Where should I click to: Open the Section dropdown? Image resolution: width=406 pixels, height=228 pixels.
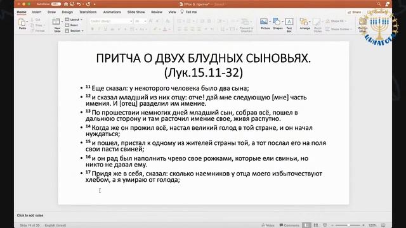click(75, 31)
